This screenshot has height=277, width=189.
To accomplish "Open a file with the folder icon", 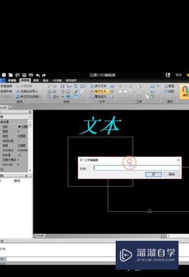I will [10, 75].
